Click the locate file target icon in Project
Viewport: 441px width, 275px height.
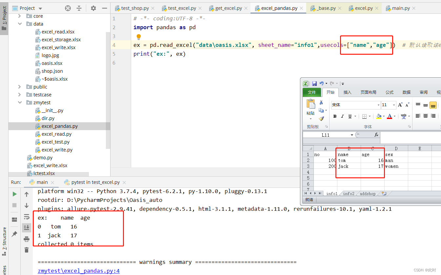(x=68, y=8)
